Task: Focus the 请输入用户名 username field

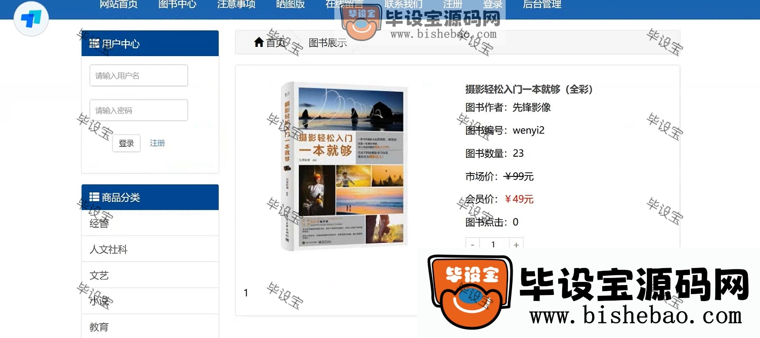Action: tap(139, 76)
